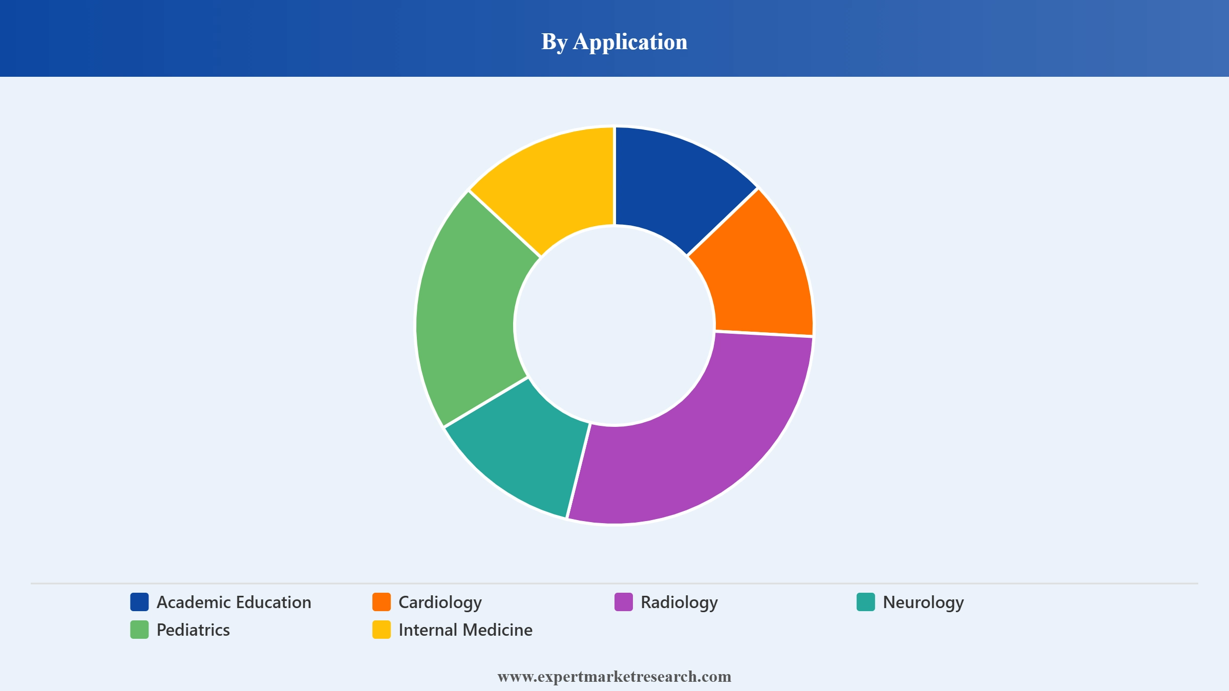Toggle the Cardiology legend label

[440, 603]
